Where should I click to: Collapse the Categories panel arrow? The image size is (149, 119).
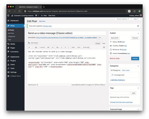(138, 66)
